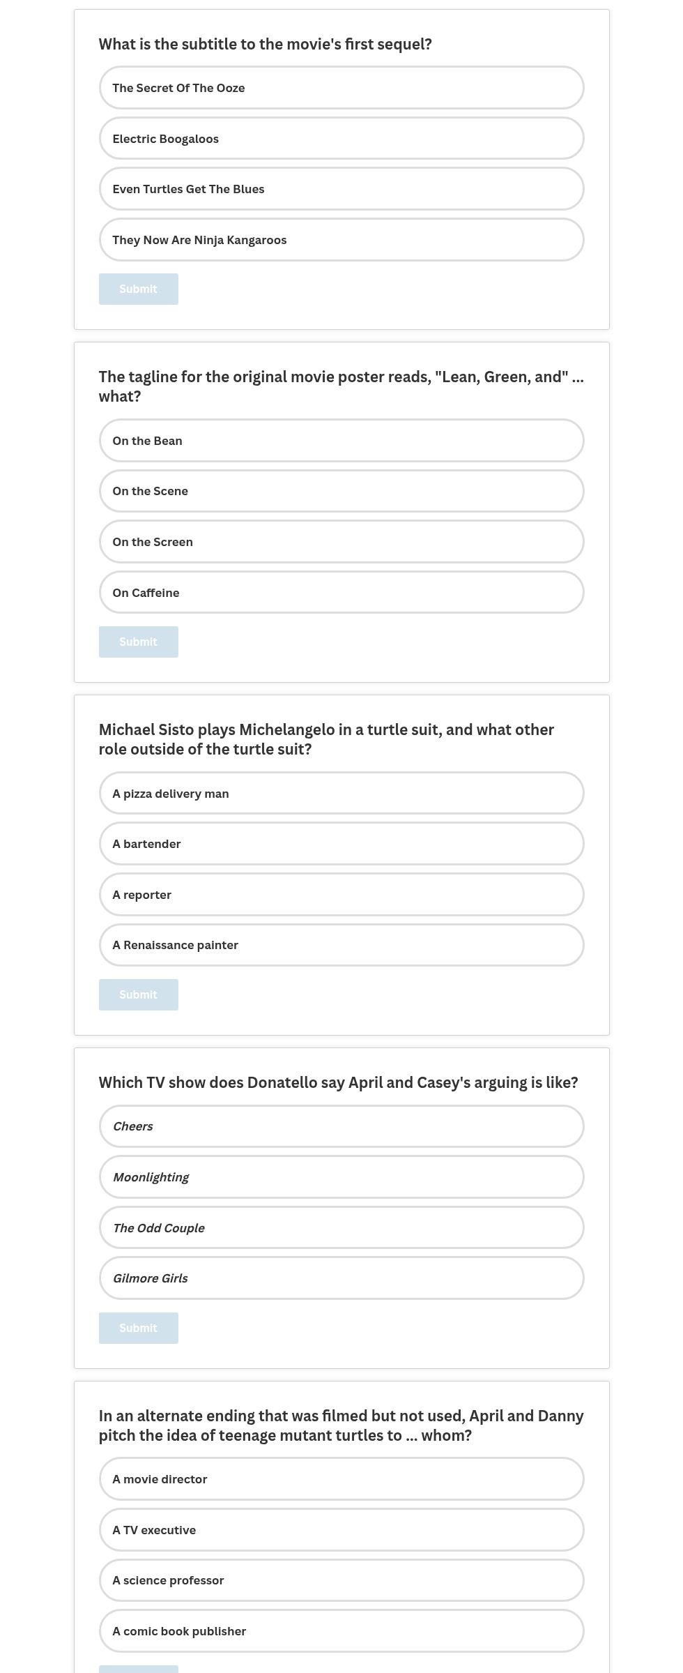Select "A Renaissance painter" option

point(341,944)
